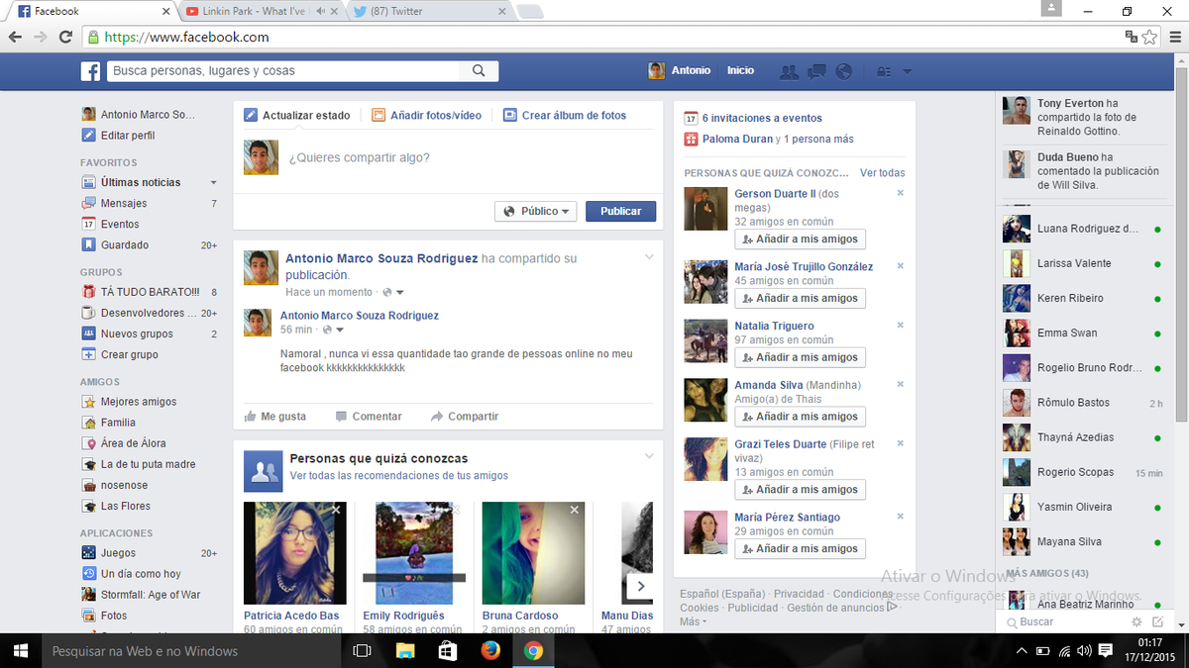Image resolution: width=1189 pixels, height=668 pixels.
Task: Dismiss Amanda Silva suggestion
Action: (900, 384)
